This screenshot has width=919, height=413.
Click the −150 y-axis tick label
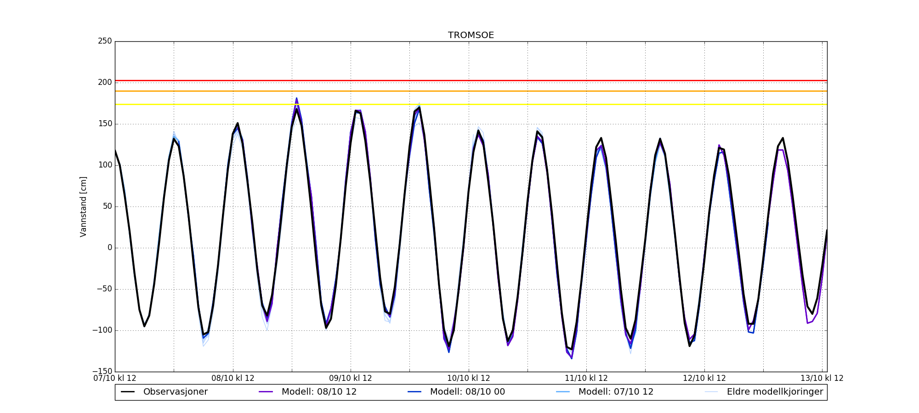[102, 371]
